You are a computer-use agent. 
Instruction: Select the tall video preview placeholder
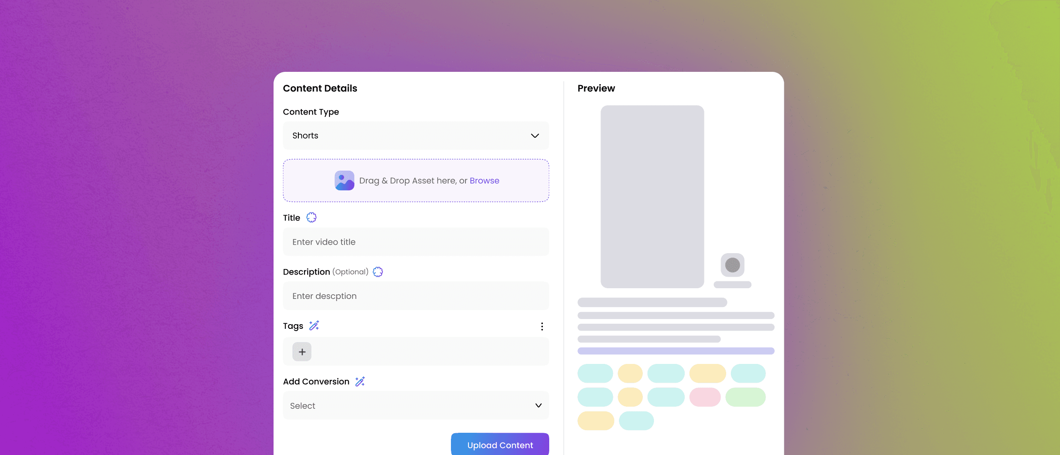click(652, 197)
